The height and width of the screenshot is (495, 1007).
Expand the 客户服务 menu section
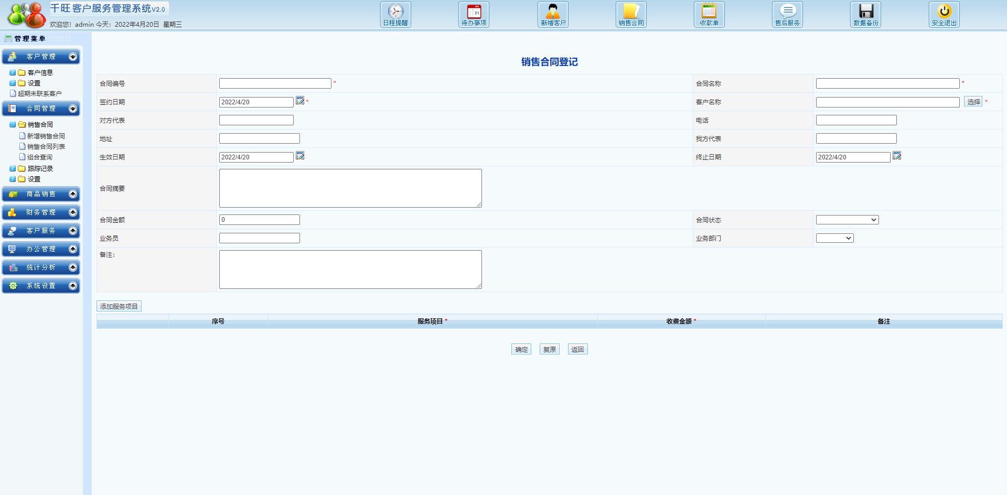click(x=73, y=231)
